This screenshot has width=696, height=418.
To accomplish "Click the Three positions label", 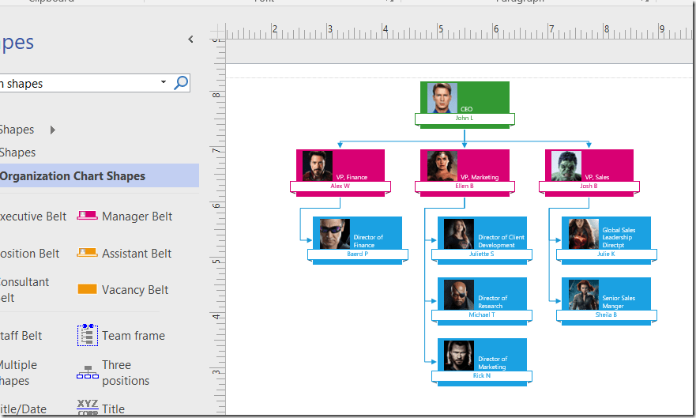I will 126,373.
